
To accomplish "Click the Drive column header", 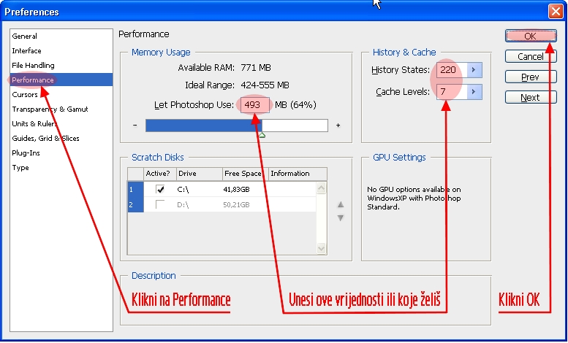I will [x=200, y=173].
